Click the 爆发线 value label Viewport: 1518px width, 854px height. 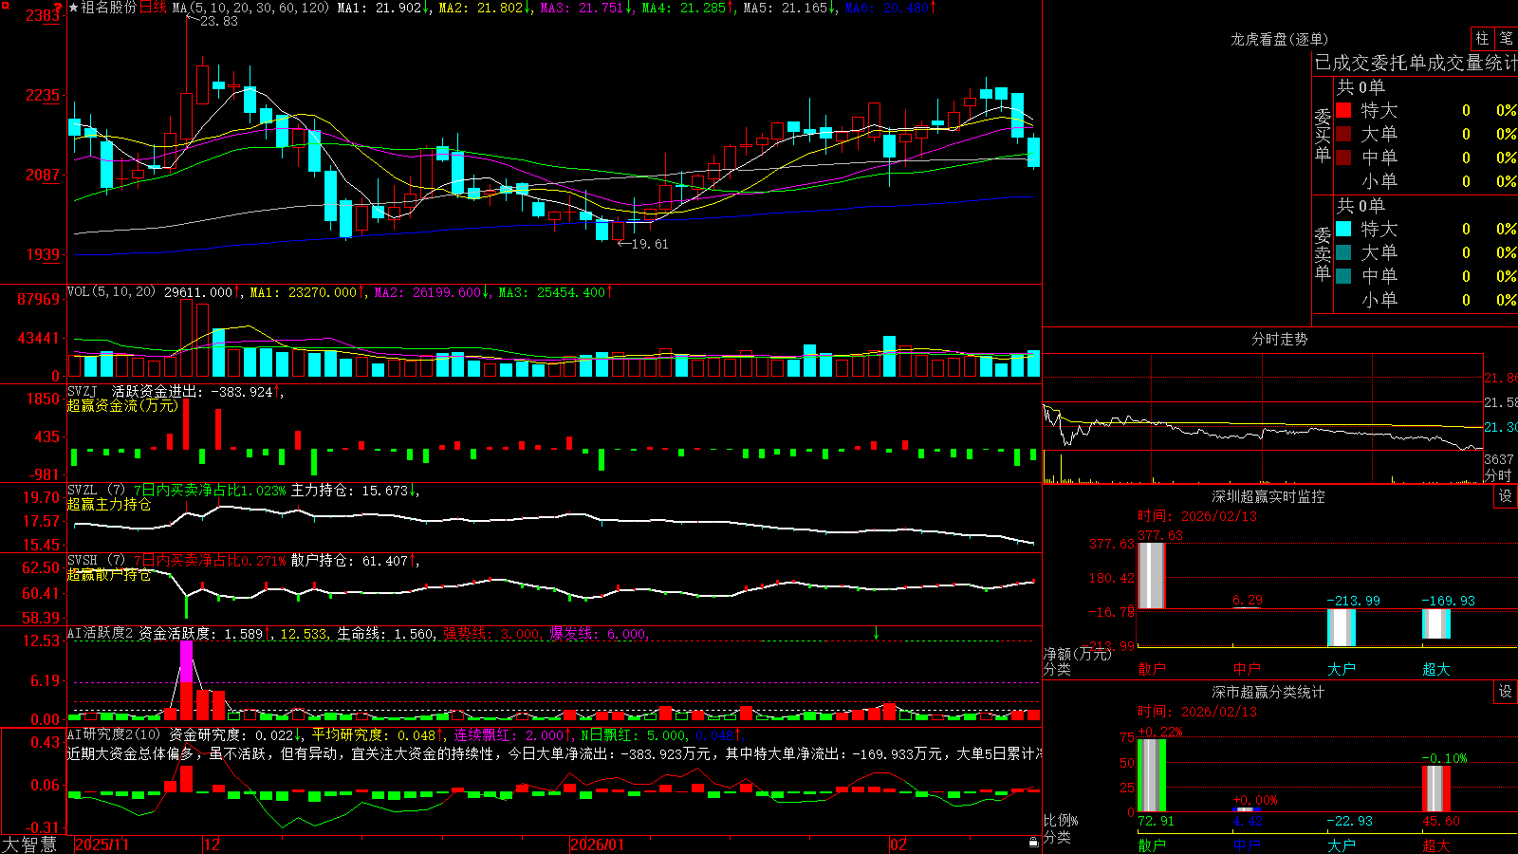pos(599,634)
